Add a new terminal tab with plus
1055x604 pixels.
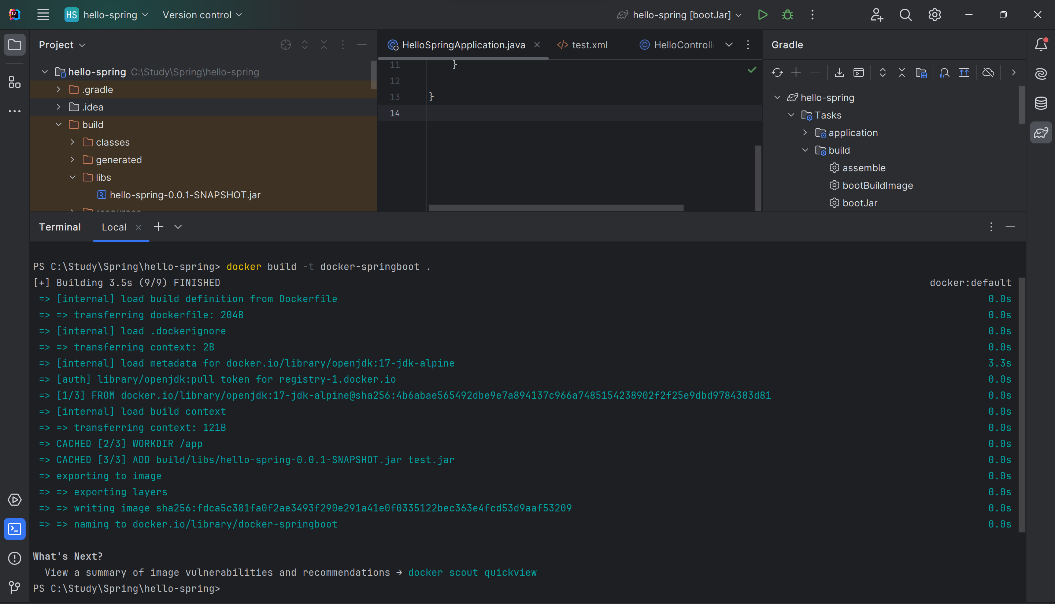pos(158,227)
